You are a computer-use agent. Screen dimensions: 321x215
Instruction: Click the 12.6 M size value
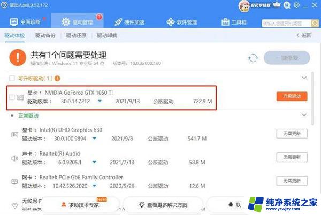(197, 186)
